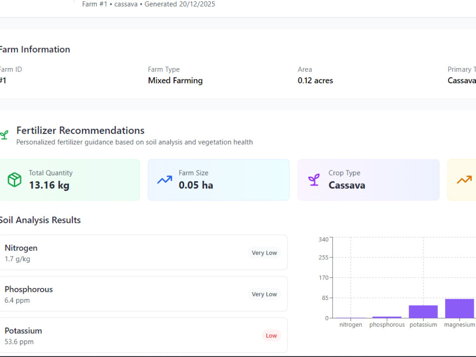Screen dimensions: 476x357
Task: Click the magnesium bar in the chart
Action: click(x=459, y=308)
